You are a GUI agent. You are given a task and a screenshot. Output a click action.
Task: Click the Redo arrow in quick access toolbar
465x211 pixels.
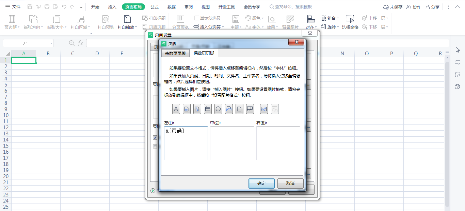point(72,7)
